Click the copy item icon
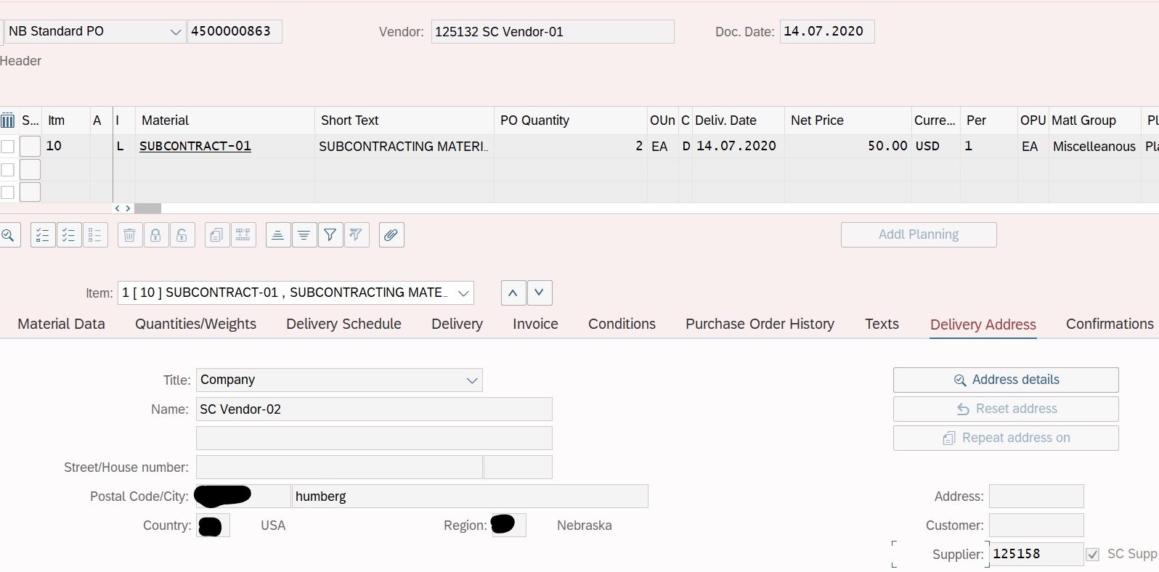Screen dimensions: 1159x572 pos(216,235)
